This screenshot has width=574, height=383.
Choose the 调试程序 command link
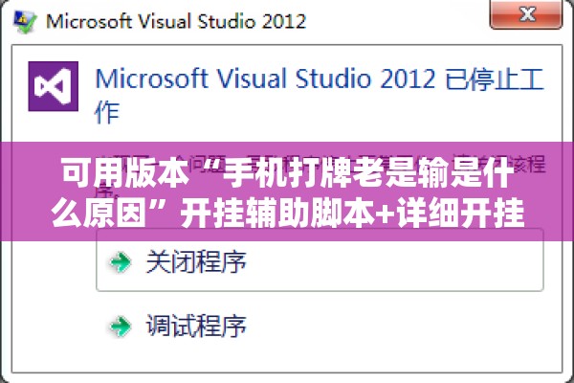point(196,326)
